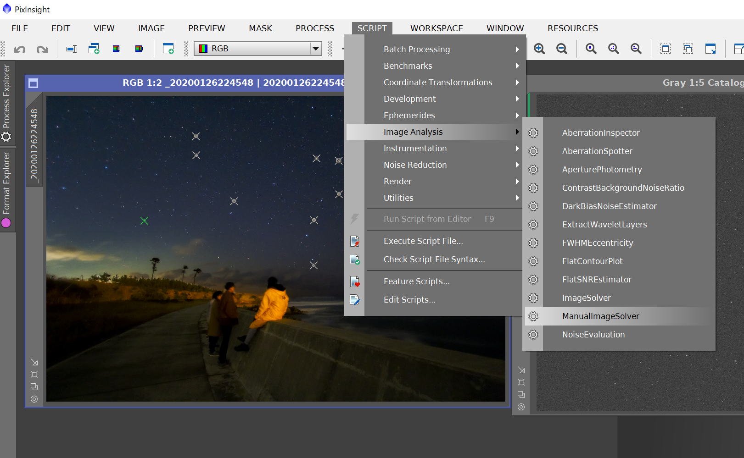Open the VIEW menu
Screen dimensions: 744x458
click(x=104, y=28)
